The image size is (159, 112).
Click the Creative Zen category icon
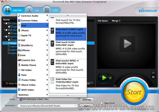pos(19,60)
